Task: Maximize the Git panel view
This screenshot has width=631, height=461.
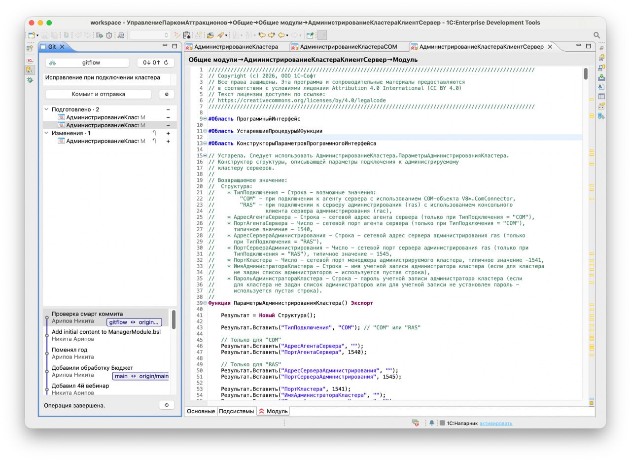Action: 175,46
